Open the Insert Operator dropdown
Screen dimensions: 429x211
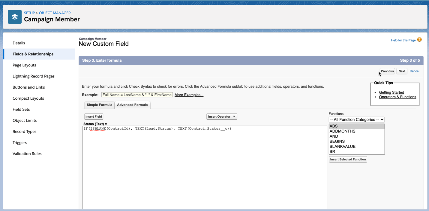(222, 116)
